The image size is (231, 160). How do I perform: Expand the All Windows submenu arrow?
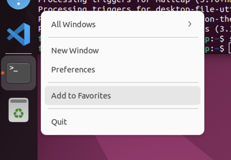tap(190, 24)
